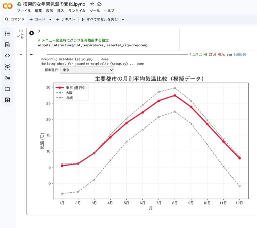
Task: Open the files folder icon in sidebar
Action: click(7, 89)
